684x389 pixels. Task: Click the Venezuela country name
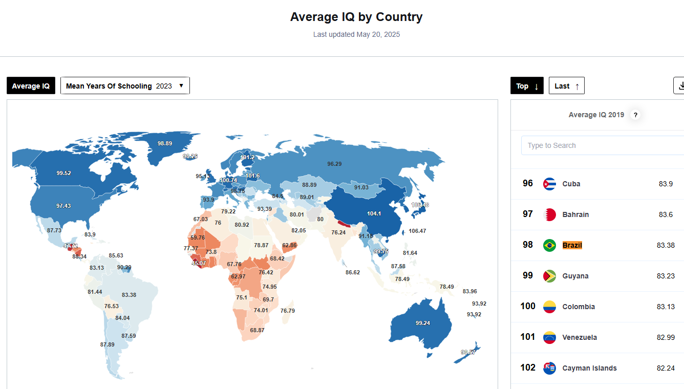580,337
